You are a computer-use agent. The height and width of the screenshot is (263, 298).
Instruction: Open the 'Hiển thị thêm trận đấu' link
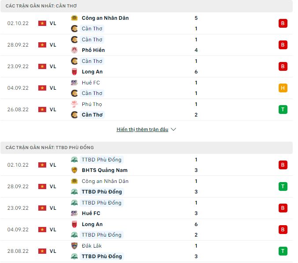[x=142, y=130]
